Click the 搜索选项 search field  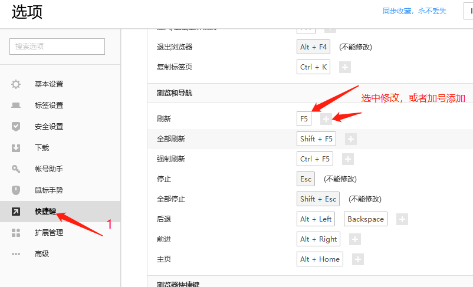click(57, 47)
